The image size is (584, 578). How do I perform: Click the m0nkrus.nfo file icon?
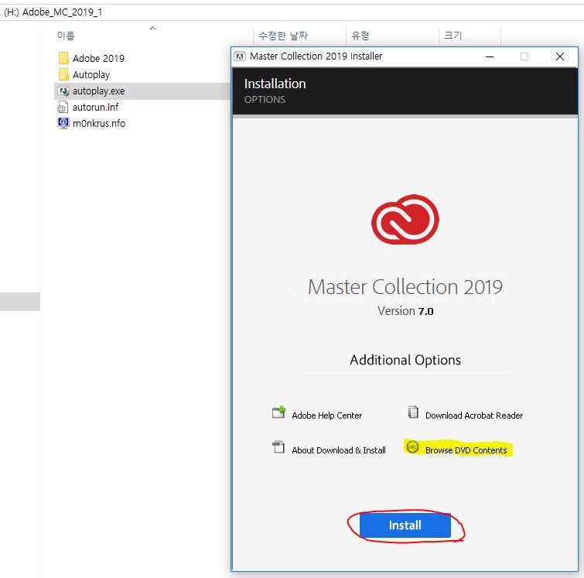(x=63, y=123)
